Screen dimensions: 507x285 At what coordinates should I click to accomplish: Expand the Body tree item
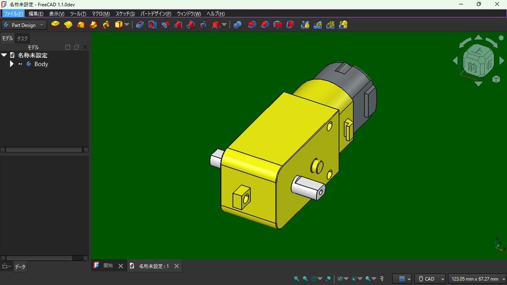(x=12, y=64)
